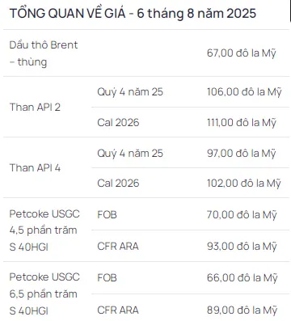Click the price overview heading dated 6 tháng 8 năm 2025
291x321 pixels.
133,14
